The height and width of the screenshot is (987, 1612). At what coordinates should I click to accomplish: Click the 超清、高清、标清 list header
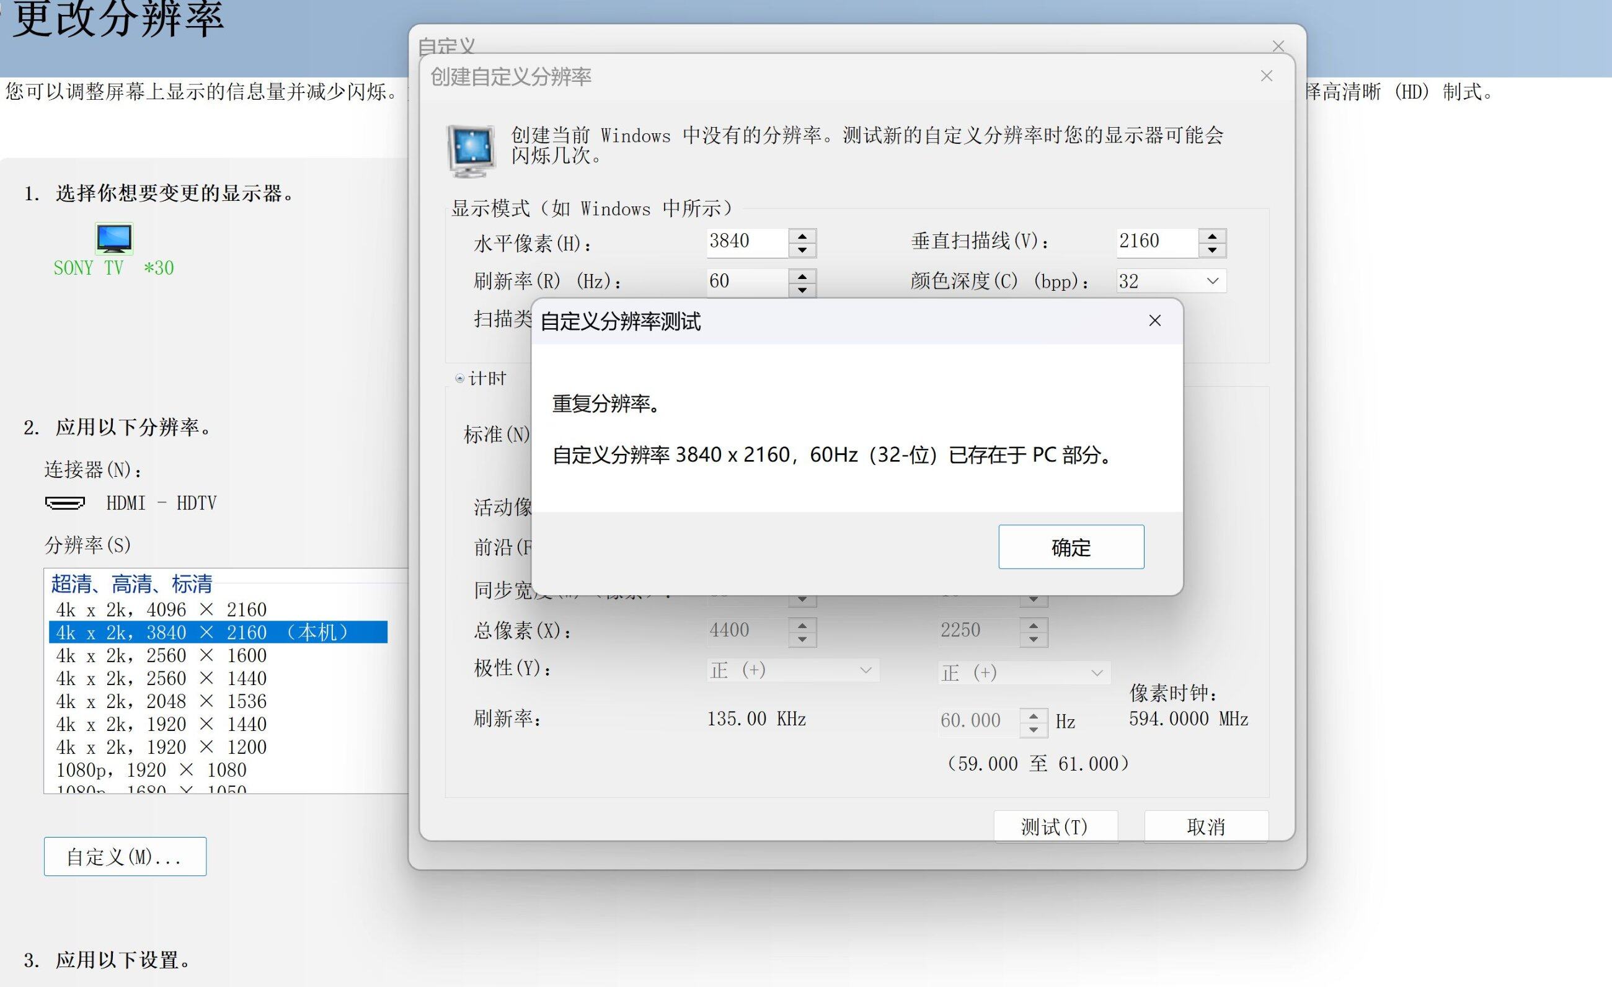(x=131, y=583)
